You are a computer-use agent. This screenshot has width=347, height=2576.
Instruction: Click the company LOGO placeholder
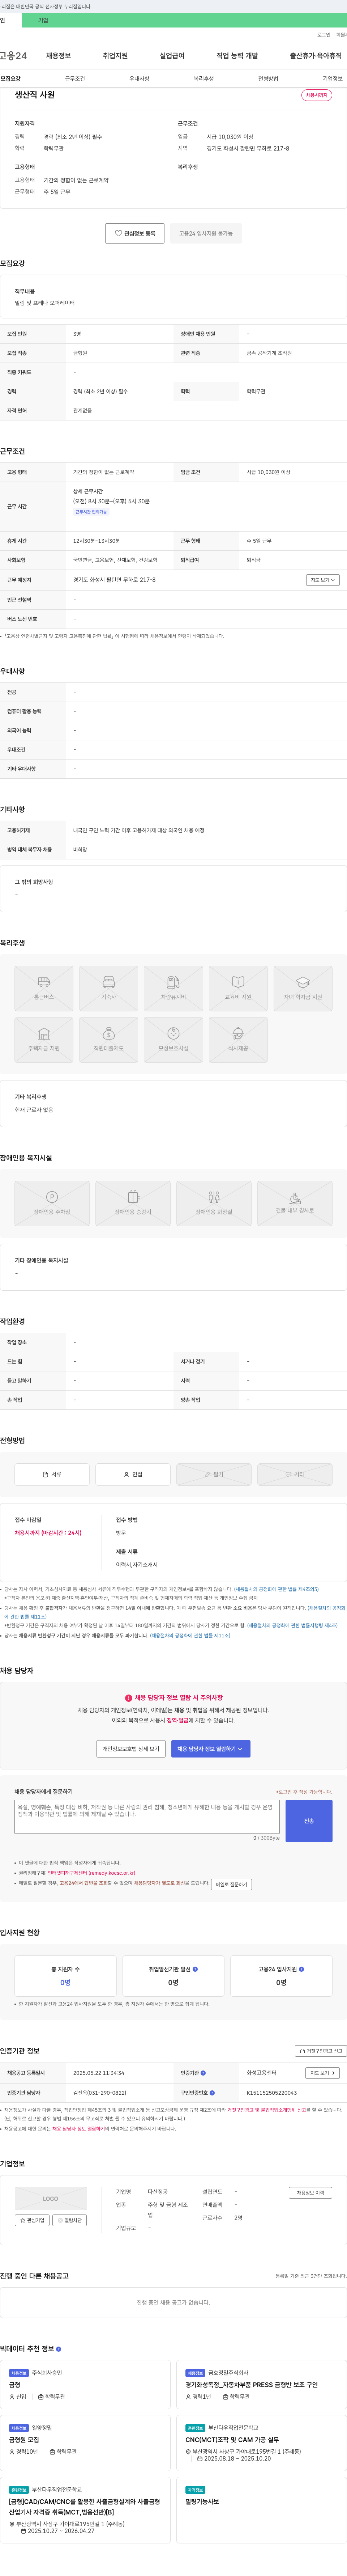[x=51, y=2199]
